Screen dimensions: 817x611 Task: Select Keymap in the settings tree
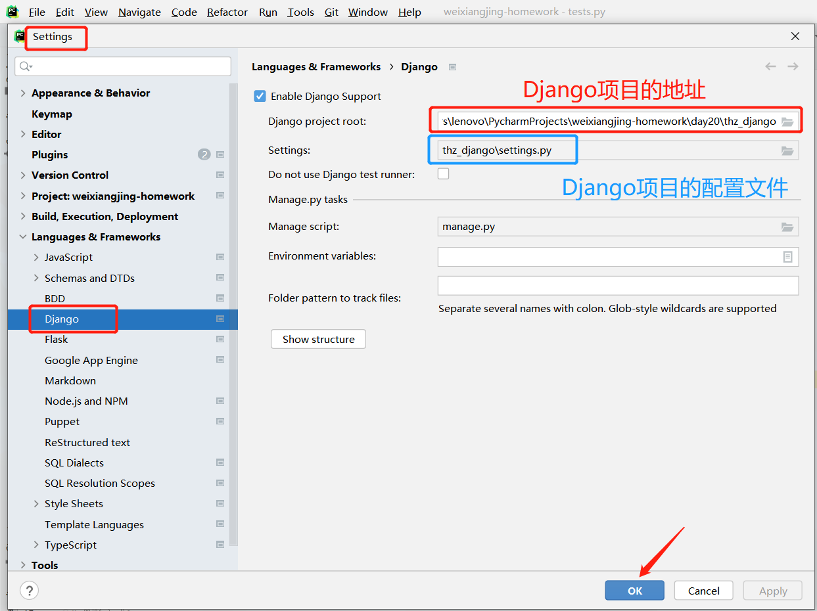click(52, 114)
